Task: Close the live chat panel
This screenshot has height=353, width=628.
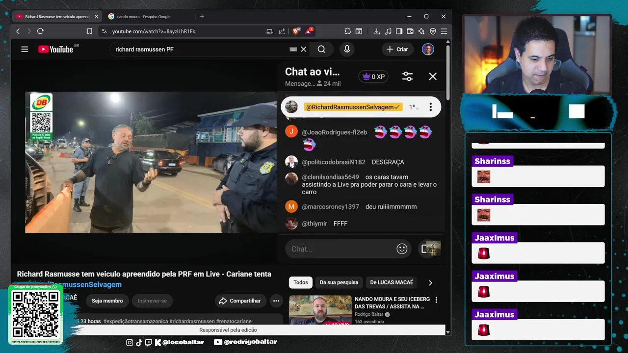Action: pyautogui.click(x=433, y=76)
